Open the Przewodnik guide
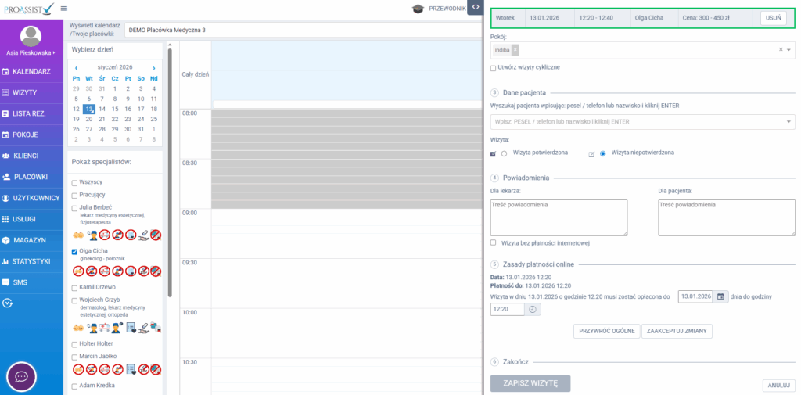Viewport: 801px width, 395px height. 440,9
